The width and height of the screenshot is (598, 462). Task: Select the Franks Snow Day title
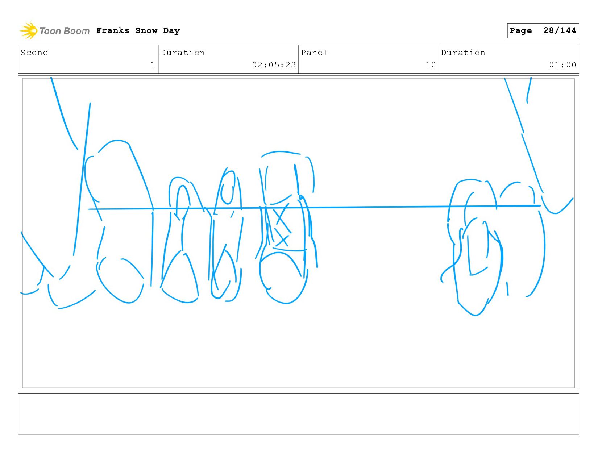[x=138, y=31]
